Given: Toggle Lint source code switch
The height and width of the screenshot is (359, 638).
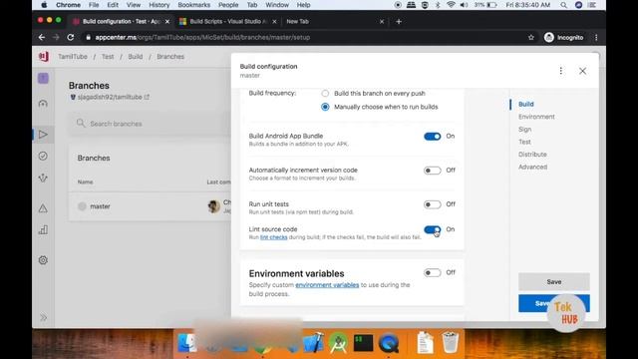Looking at the screenshot, I should pyautogui.click(x=432, y=229).
